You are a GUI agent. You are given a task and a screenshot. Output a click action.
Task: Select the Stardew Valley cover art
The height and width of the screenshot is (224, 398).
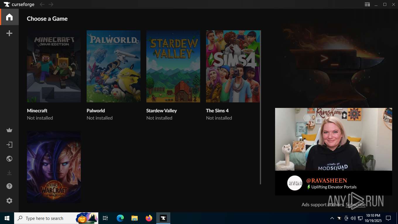[173, 66]
